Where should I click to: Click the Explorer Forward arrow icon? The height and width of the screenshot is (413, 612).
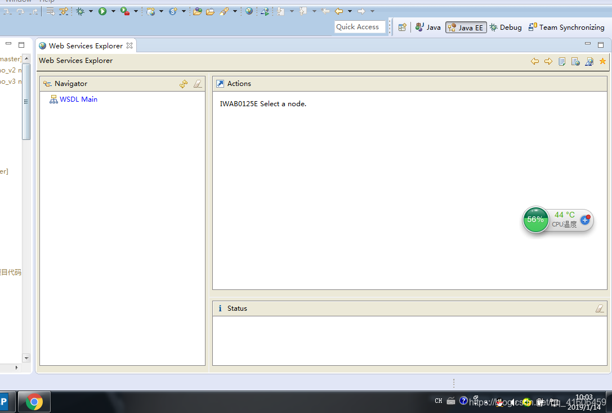point(548,61)
